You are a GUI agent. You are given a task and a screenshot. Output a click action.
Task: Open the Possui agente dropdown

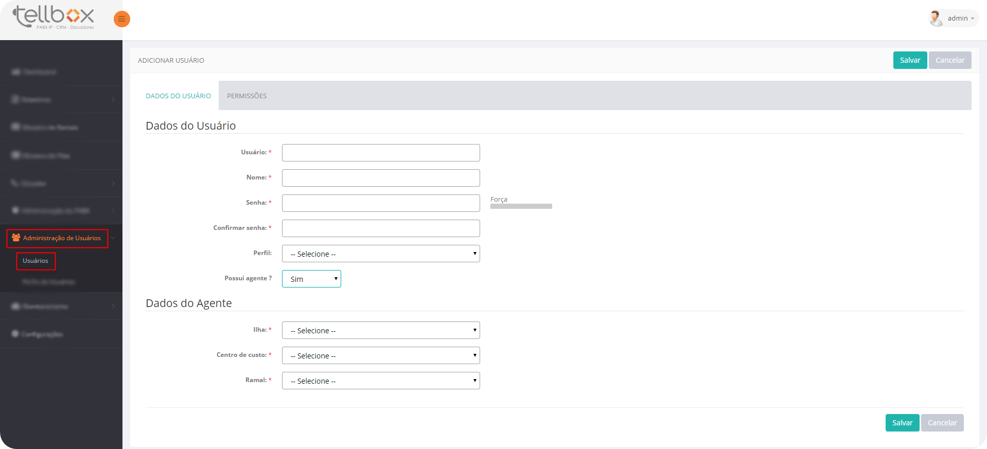(x=311, y=279)
